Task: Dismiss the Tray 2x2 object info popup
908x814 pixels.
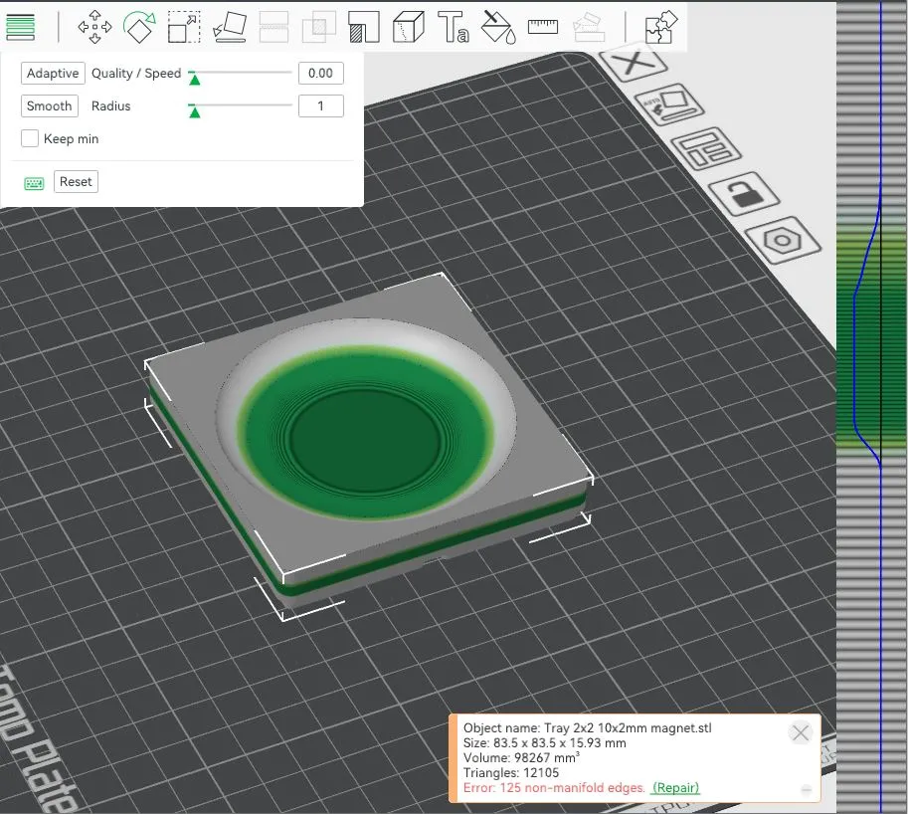Action: click(x=800, y=732)
